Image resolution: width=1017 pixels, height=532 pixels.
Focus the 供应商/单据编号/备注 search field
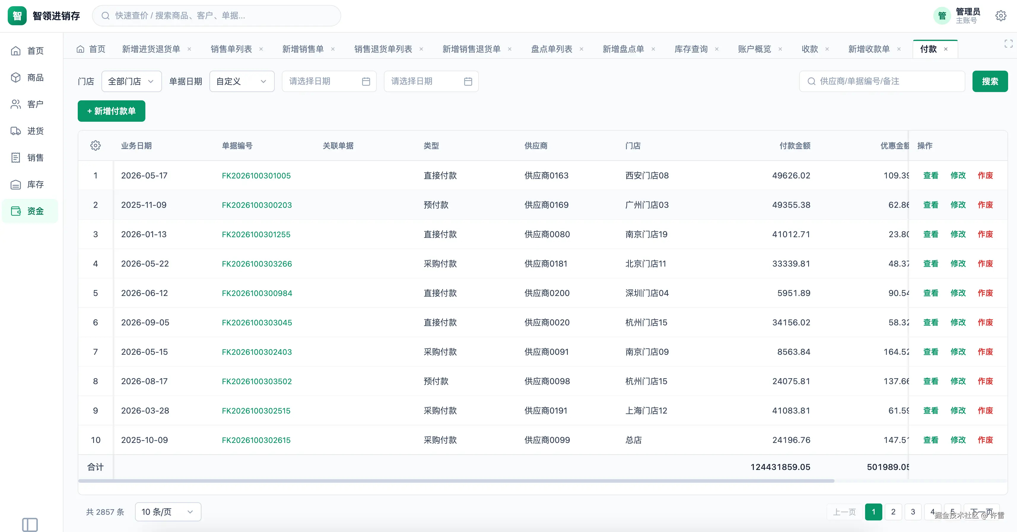[x=882, y=81]
